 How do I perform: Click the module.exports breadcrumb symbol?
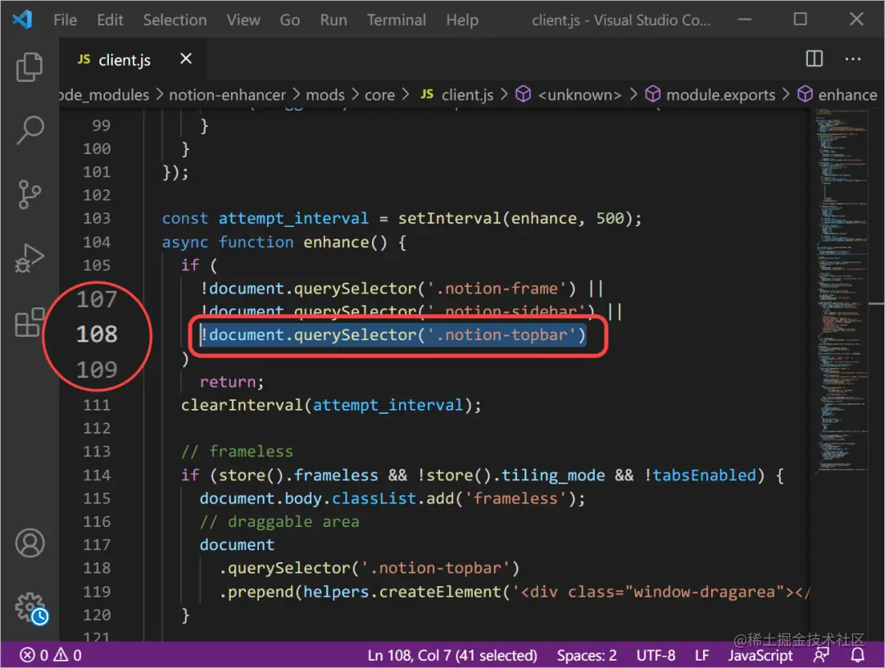click(721, 95)
